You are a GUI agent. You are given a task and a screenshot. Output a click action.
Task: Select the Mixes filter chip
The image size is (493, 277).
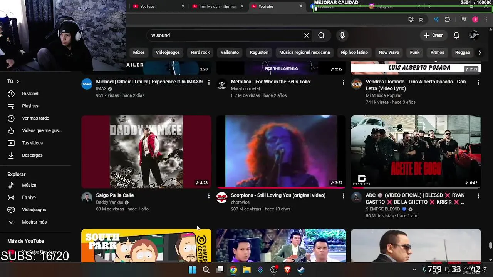(139, 52)
